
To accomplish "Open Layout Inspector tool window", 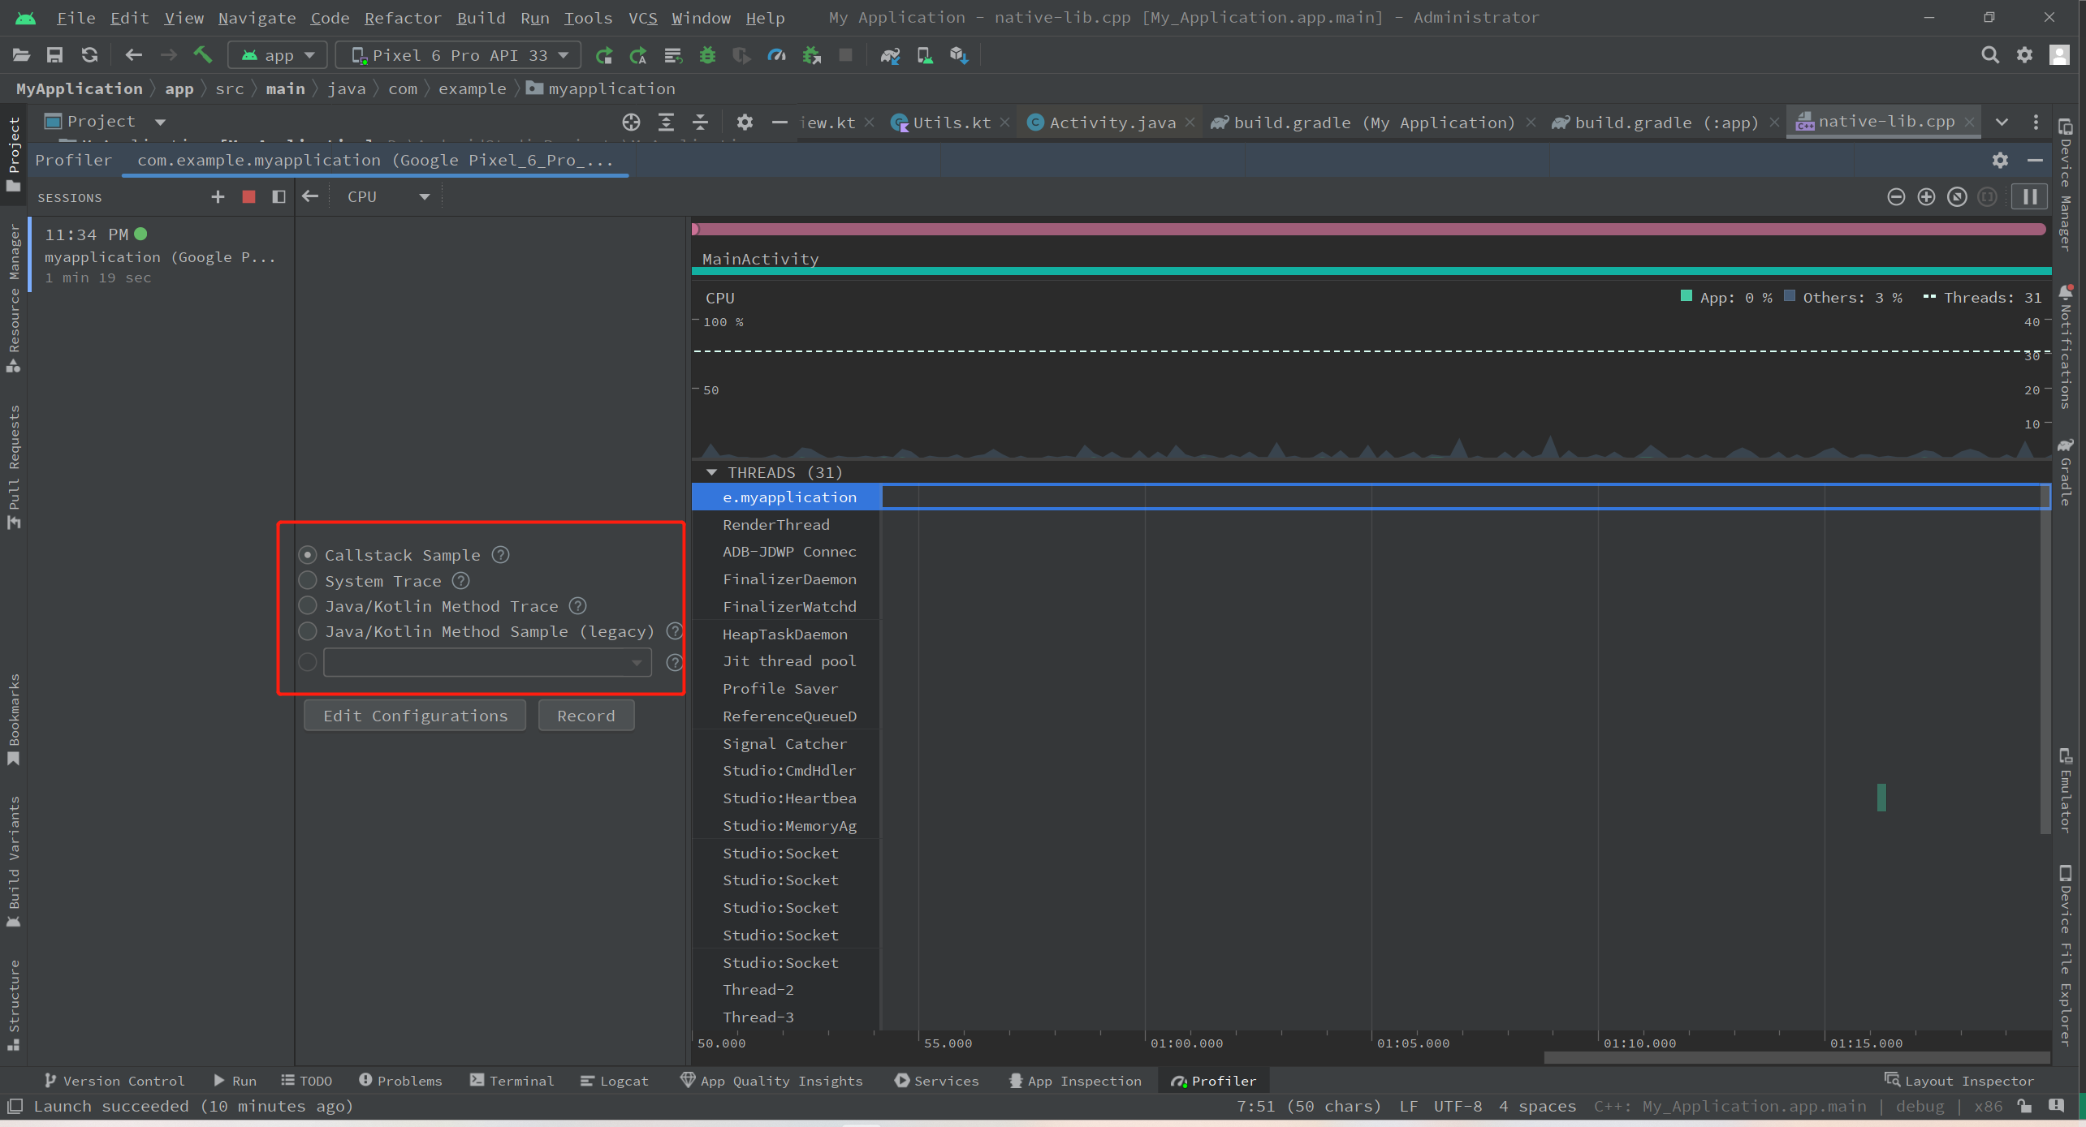I will (1959, 1081).
